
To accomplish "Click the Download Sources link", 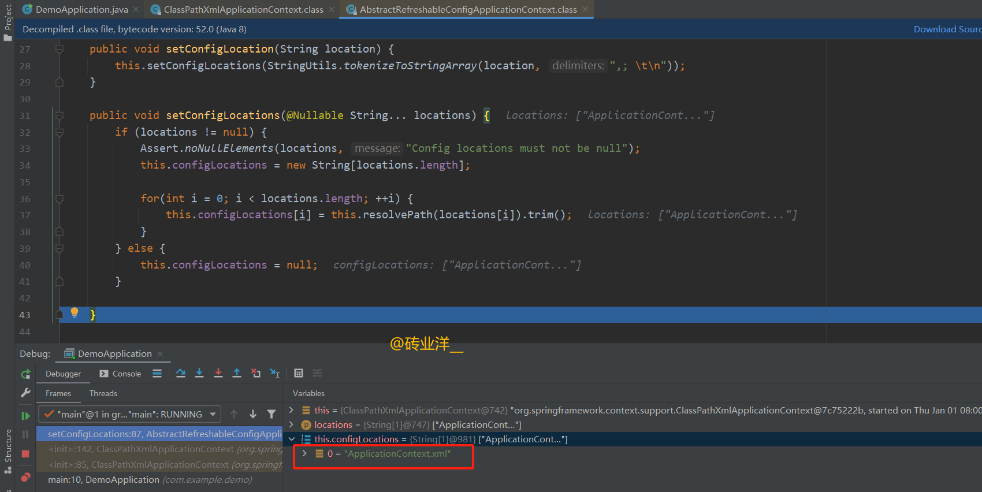I will point(947,29).
